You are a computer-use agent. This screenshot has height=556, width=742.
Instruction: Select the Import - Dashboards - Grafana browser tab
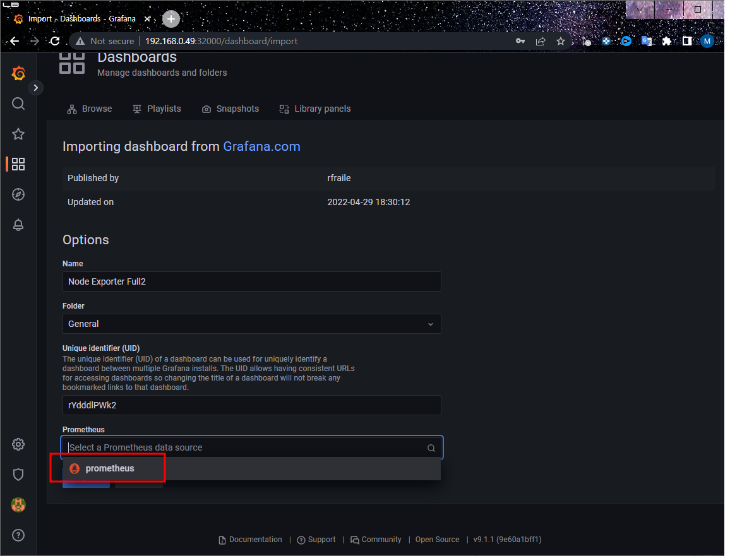click(x=81, y=19)
